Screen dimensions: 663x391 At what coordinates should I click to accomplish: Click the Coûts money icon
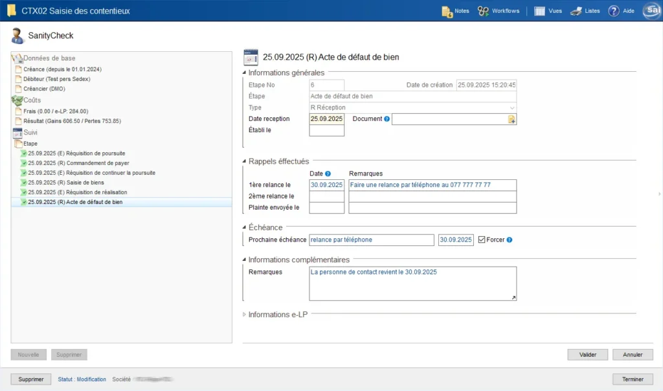tap(17, 100)
